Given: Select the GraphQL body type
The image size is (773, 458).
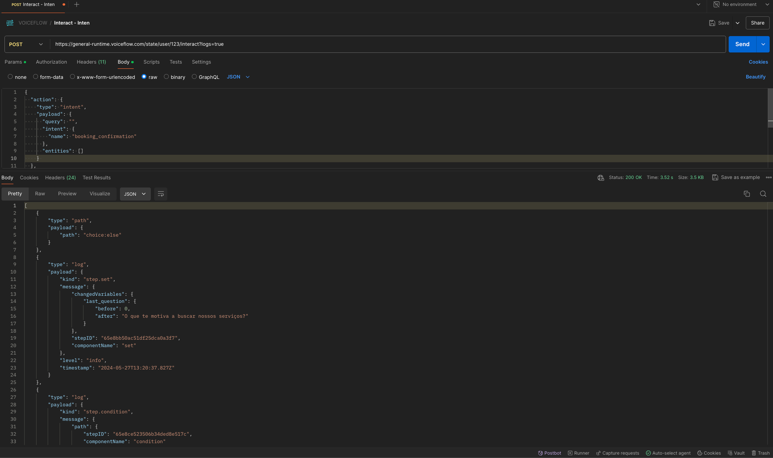Looking at the screenshot, I should [x=194, y=77].
